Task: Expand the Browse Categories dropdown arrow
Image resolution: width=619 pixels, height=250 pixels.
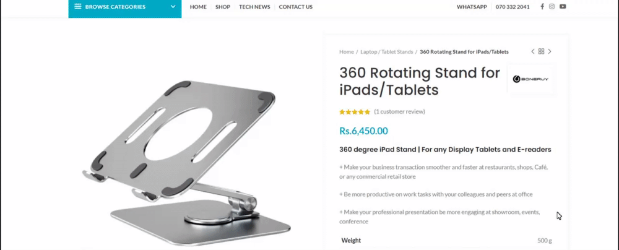Action: point(173,6)
